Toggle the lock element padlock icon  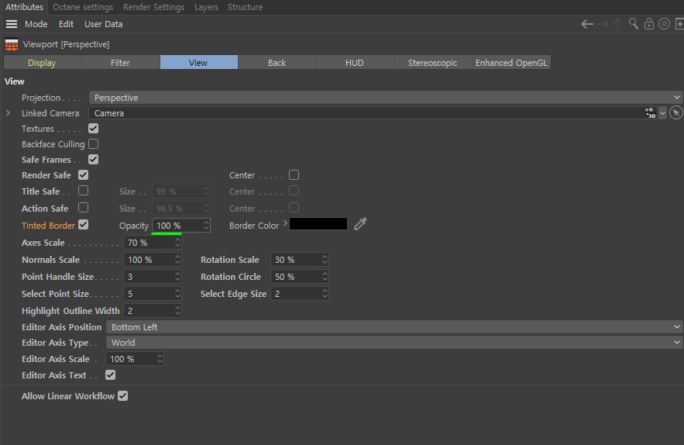click(649, 24)
